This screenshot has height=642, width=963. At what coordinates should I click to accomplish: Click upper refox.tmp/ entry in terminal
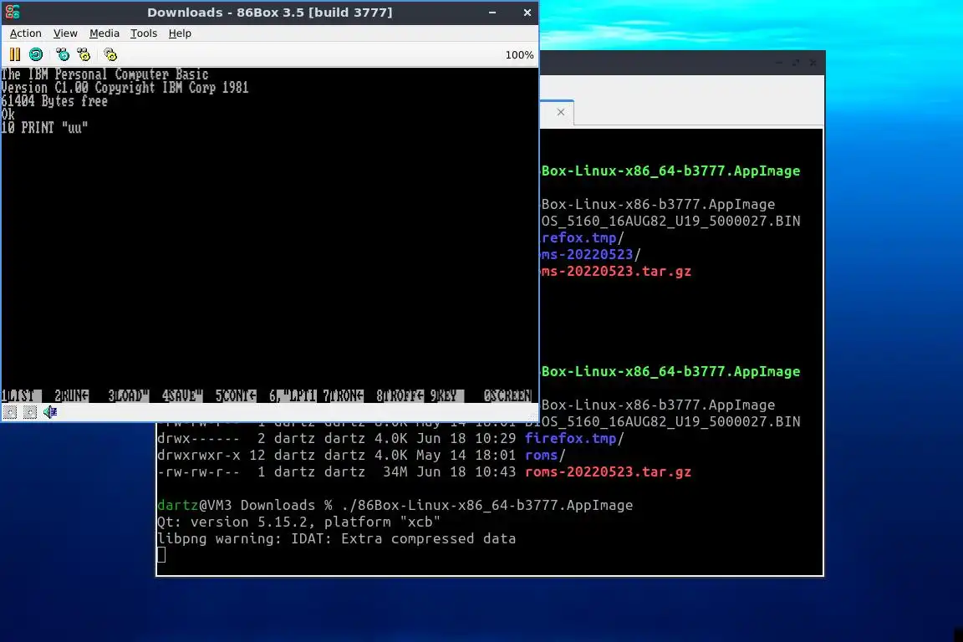[583, 237]
